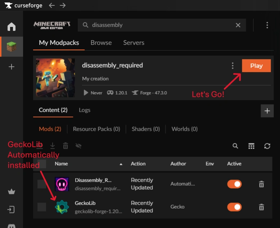The image size is (280, 228).
Task: Click the disassembly_required modpack thumbnail
Action: pos(55,78)
